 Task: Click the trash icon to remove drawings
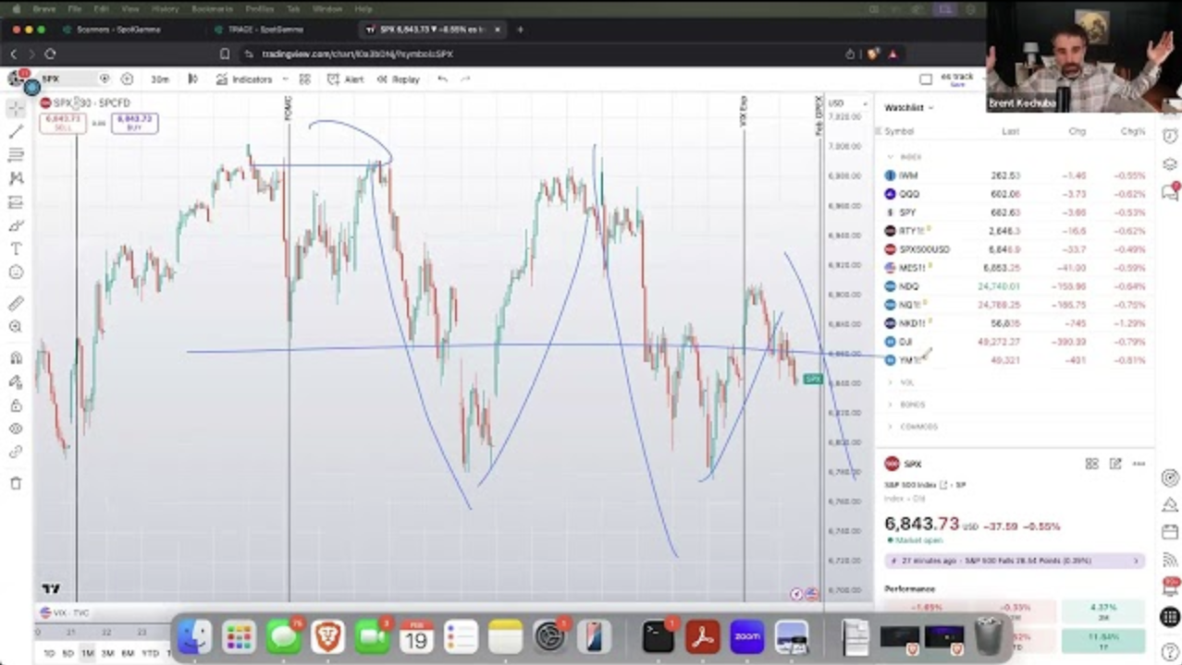tap(16, 483)
